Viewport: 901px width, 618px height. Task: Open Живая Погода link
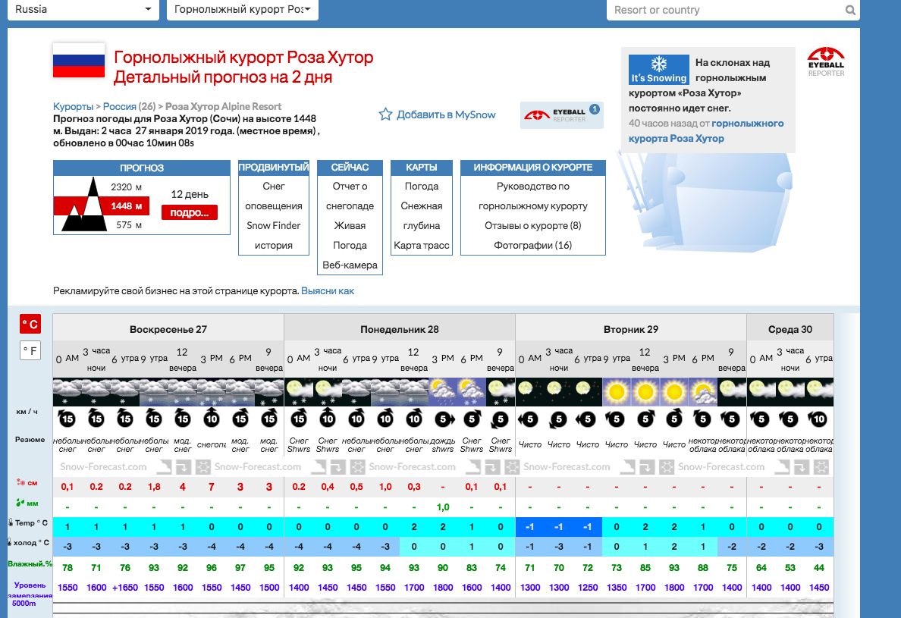tap(350, 236)
